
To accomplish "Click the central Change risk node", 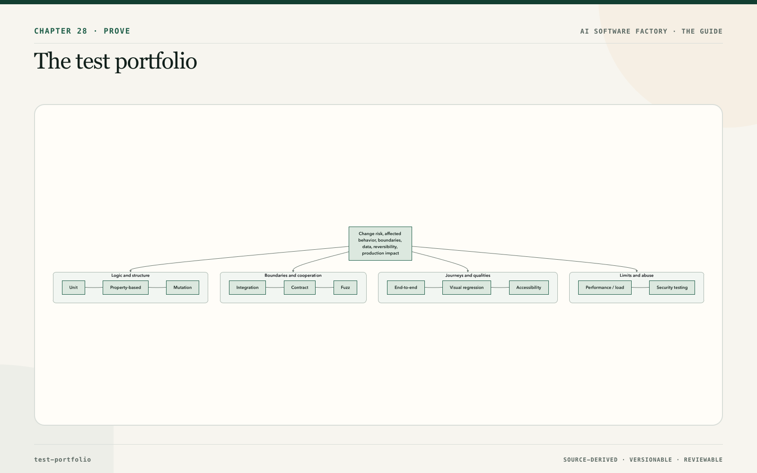I will point(380,244).
